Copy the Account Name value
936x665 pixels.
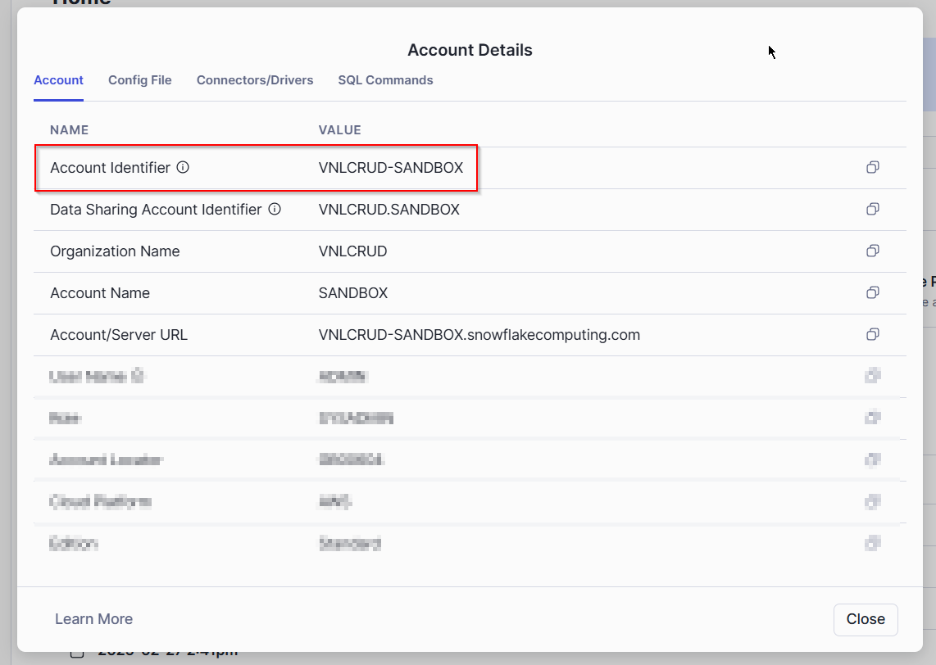[873, 293]
